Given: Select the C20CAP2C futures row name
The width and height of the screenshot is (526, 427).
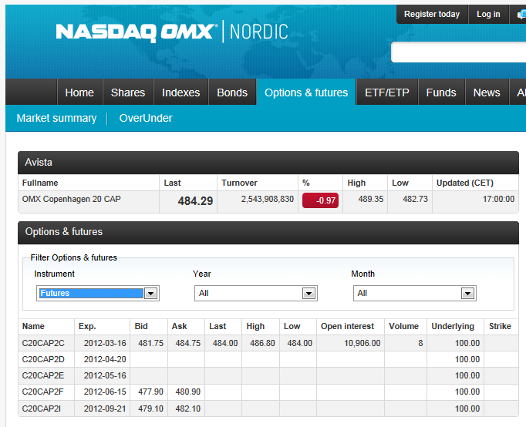Looking at the screenshot, I should point(43,343).
